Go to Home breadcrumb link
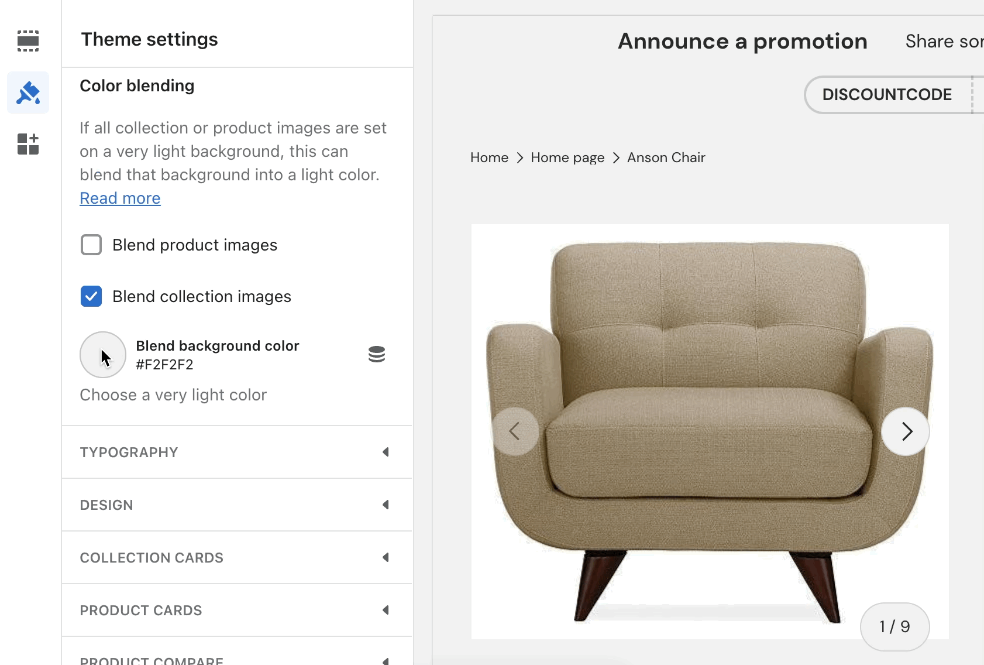 click(489, 158)
